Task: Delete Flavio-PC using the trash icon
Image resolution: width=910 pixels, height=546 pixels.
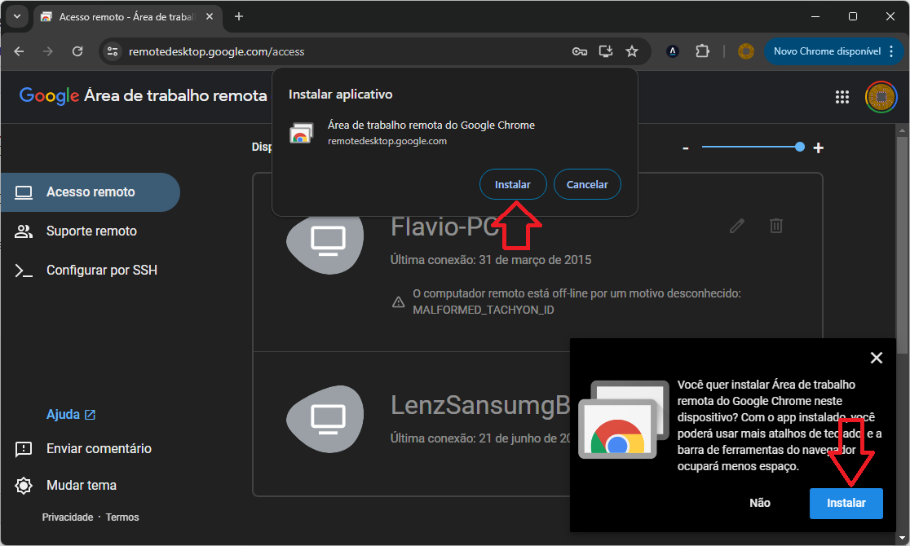Action: tap(776, 226)
